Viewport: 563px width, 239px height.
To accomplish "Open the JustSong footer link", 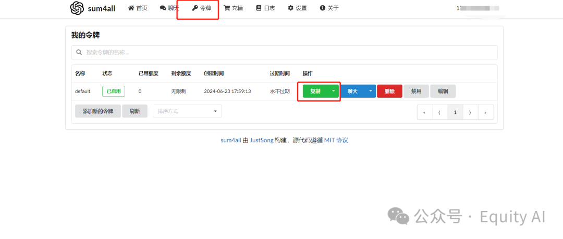I will [x=262, y=140].
